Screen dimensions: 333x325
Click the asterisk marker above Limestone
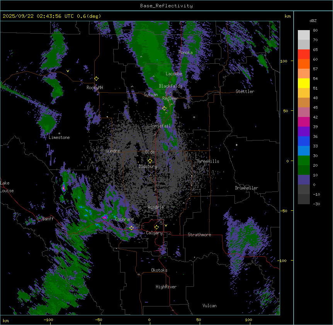59,133
